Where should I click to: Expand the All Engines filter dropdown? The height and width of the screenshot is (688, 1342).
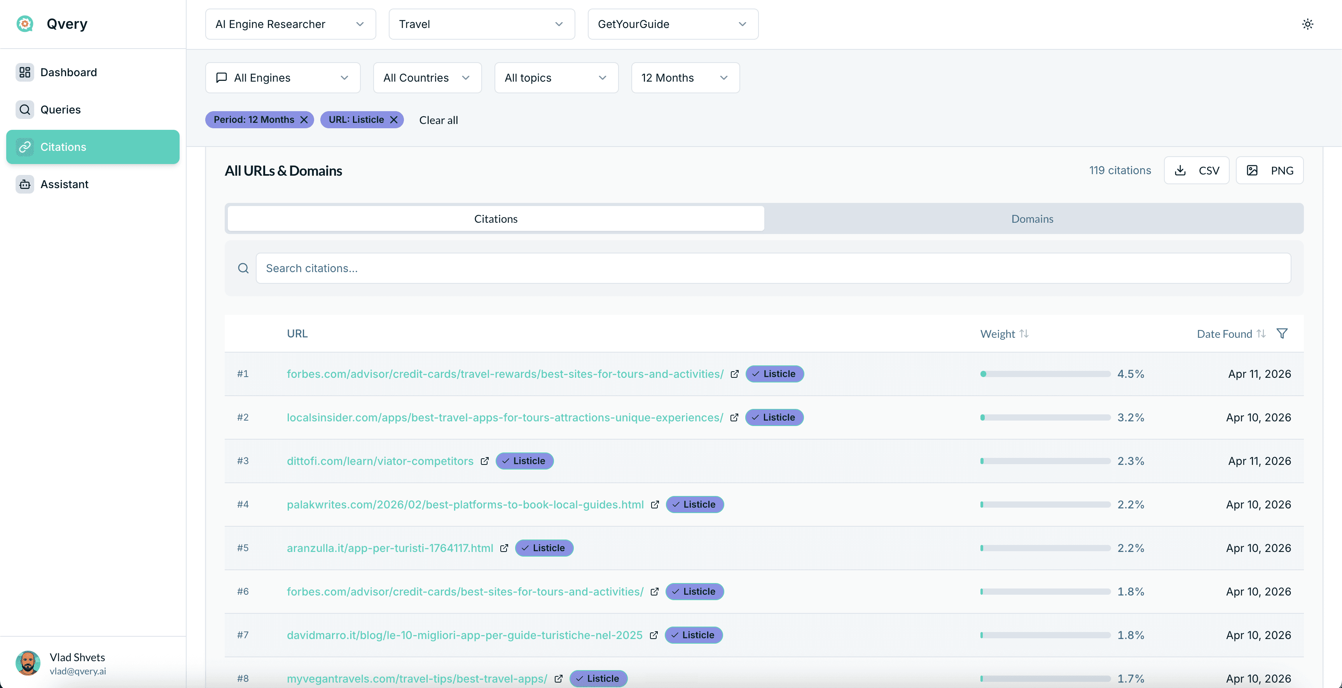[x=283, y=78]
